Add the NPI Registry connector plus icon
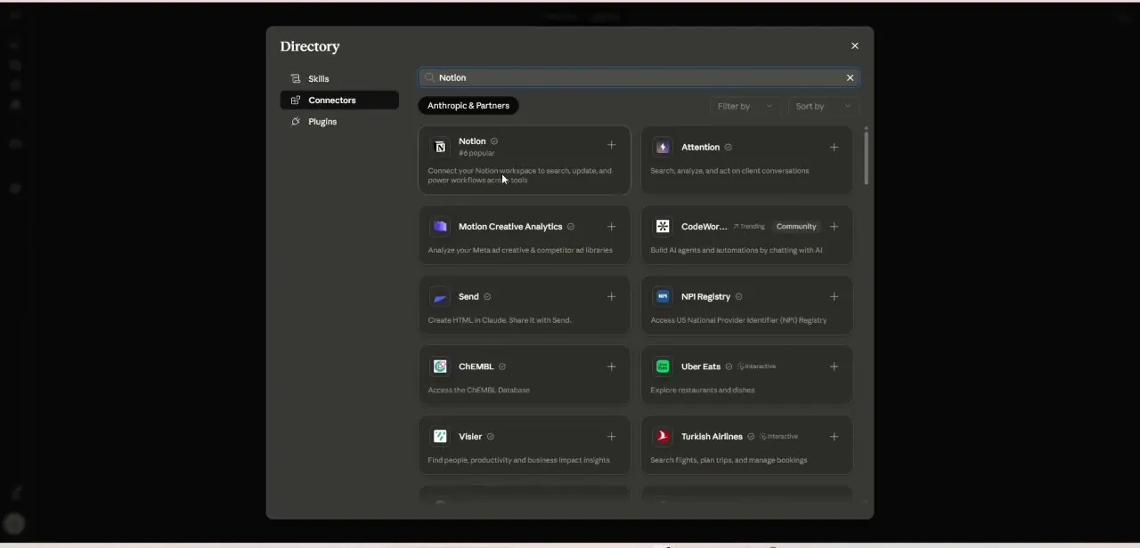 [834, 297]
